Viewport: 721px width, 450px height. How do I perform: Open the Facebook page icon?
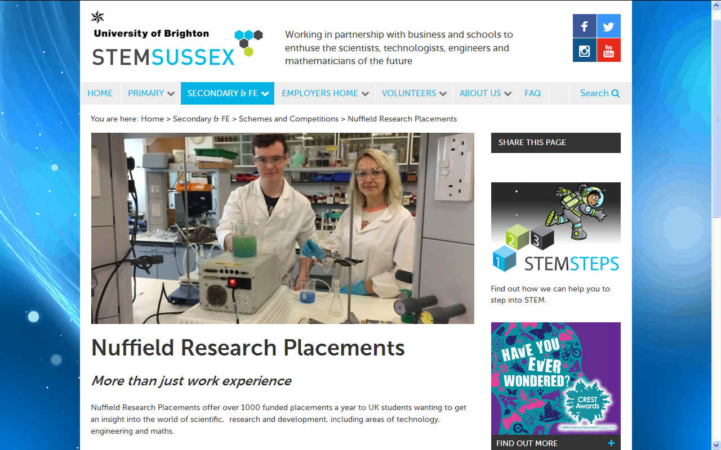click(x=584, y=26)
